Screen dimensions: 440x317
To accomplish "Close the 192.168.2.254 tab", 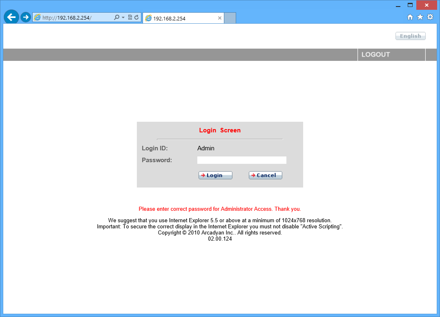I will [220, 18].
